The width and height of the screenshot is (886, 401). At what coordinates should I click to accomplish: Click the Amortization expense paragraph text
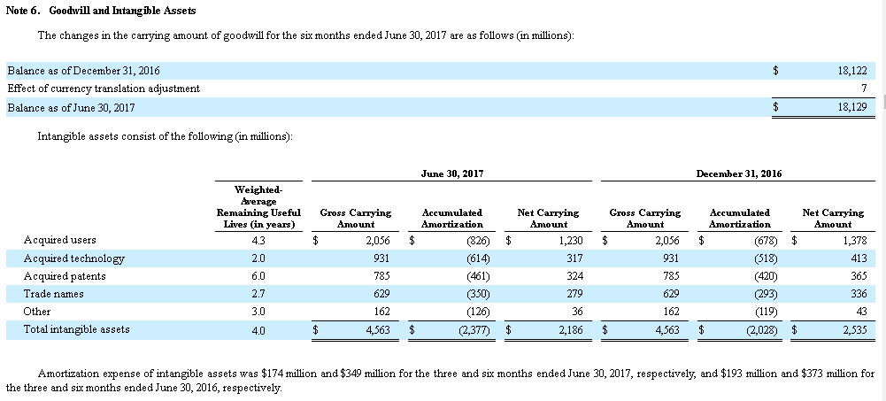click(440, 381)
